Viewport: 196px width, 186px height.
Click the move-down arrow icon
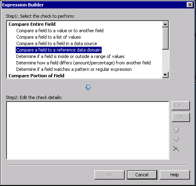176,139
